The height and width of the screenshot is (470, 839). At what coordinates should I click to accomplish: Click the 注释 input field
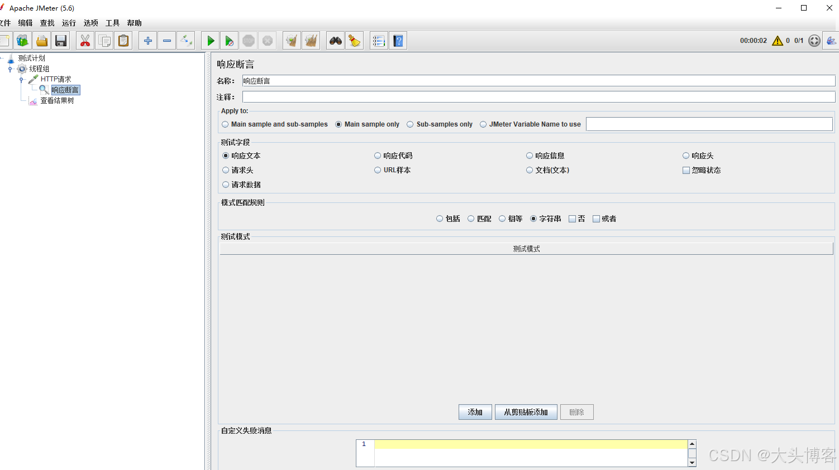point(538,97)
